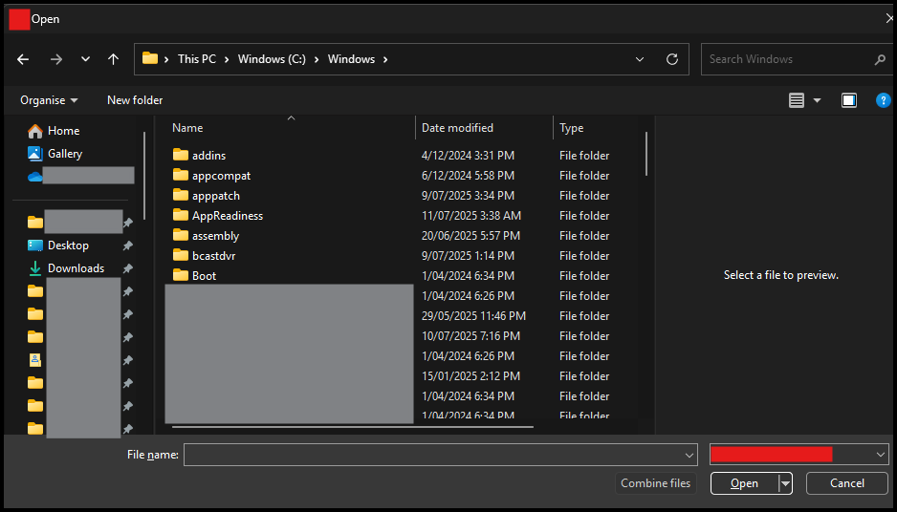Click the addins folder icon
Viewport: 897px width, 512px height.
[x=181, y=155]
